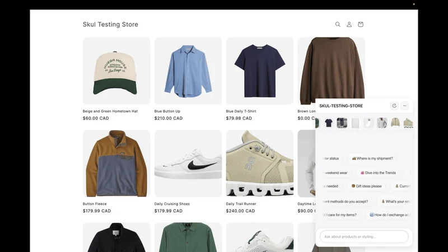Focus the 'Ask about products or styling' field
This screenshot has height=252, width=448.
pos(364,236)
